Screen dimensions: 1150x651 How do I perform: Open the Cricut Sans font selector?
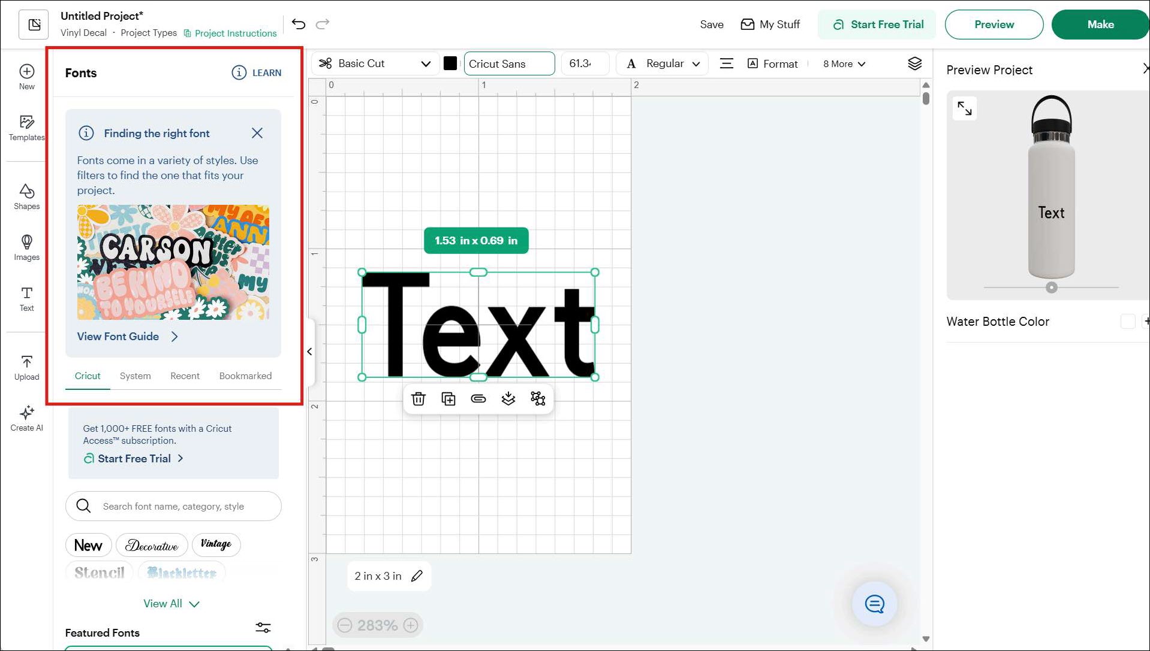tap(509, 63)
